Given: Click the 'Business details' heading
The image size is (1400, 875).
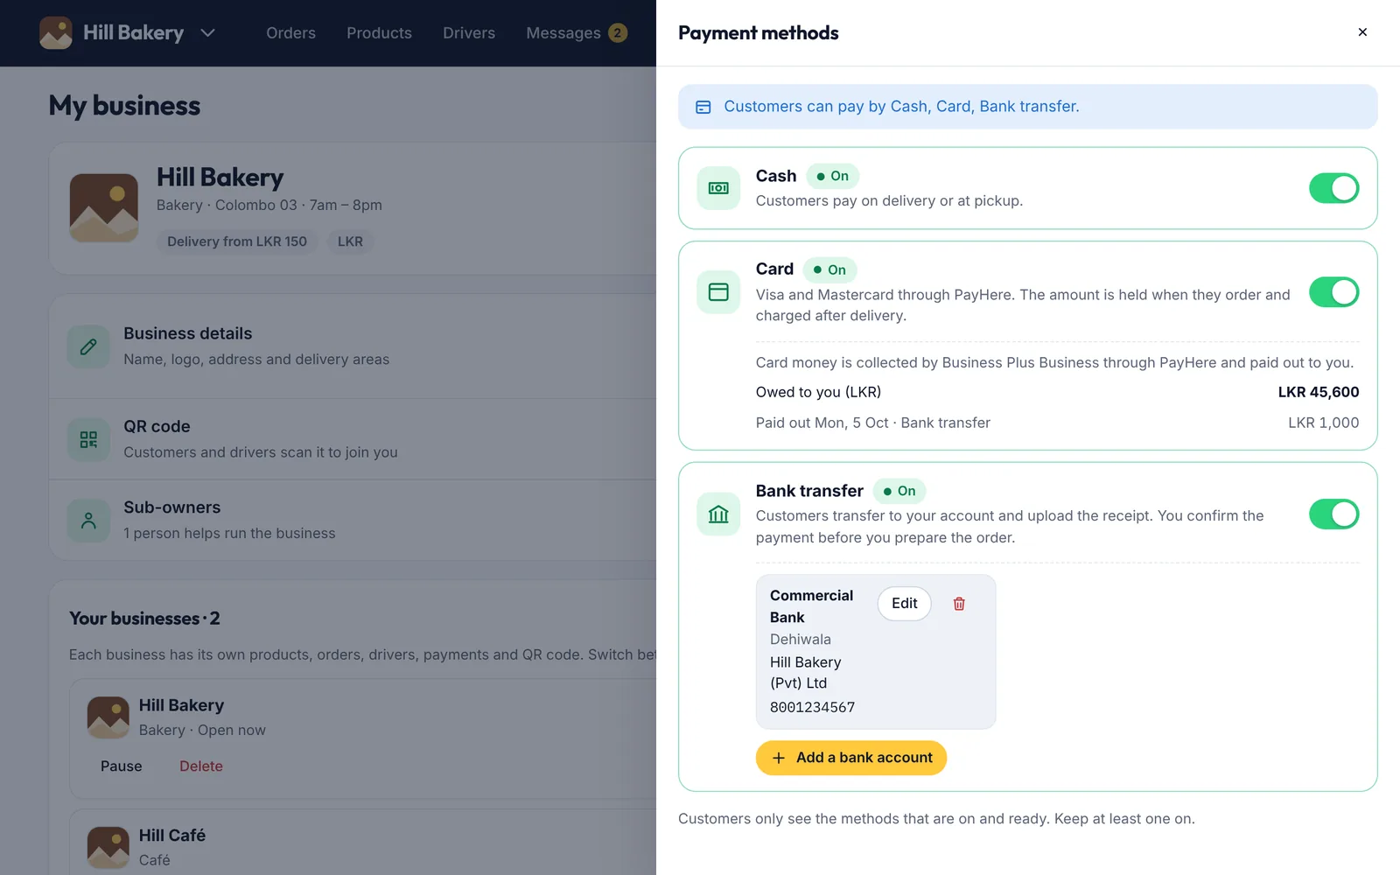Looking at the screenshot, I should [187, 333].
